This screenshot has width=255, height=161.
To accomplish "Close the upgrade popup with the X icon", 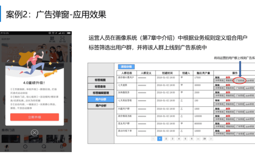I will (34, 133).
